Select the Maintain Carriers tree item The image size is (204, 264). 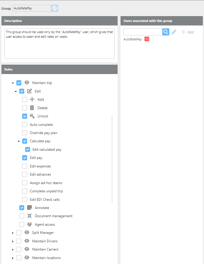(x=45, y=249)
